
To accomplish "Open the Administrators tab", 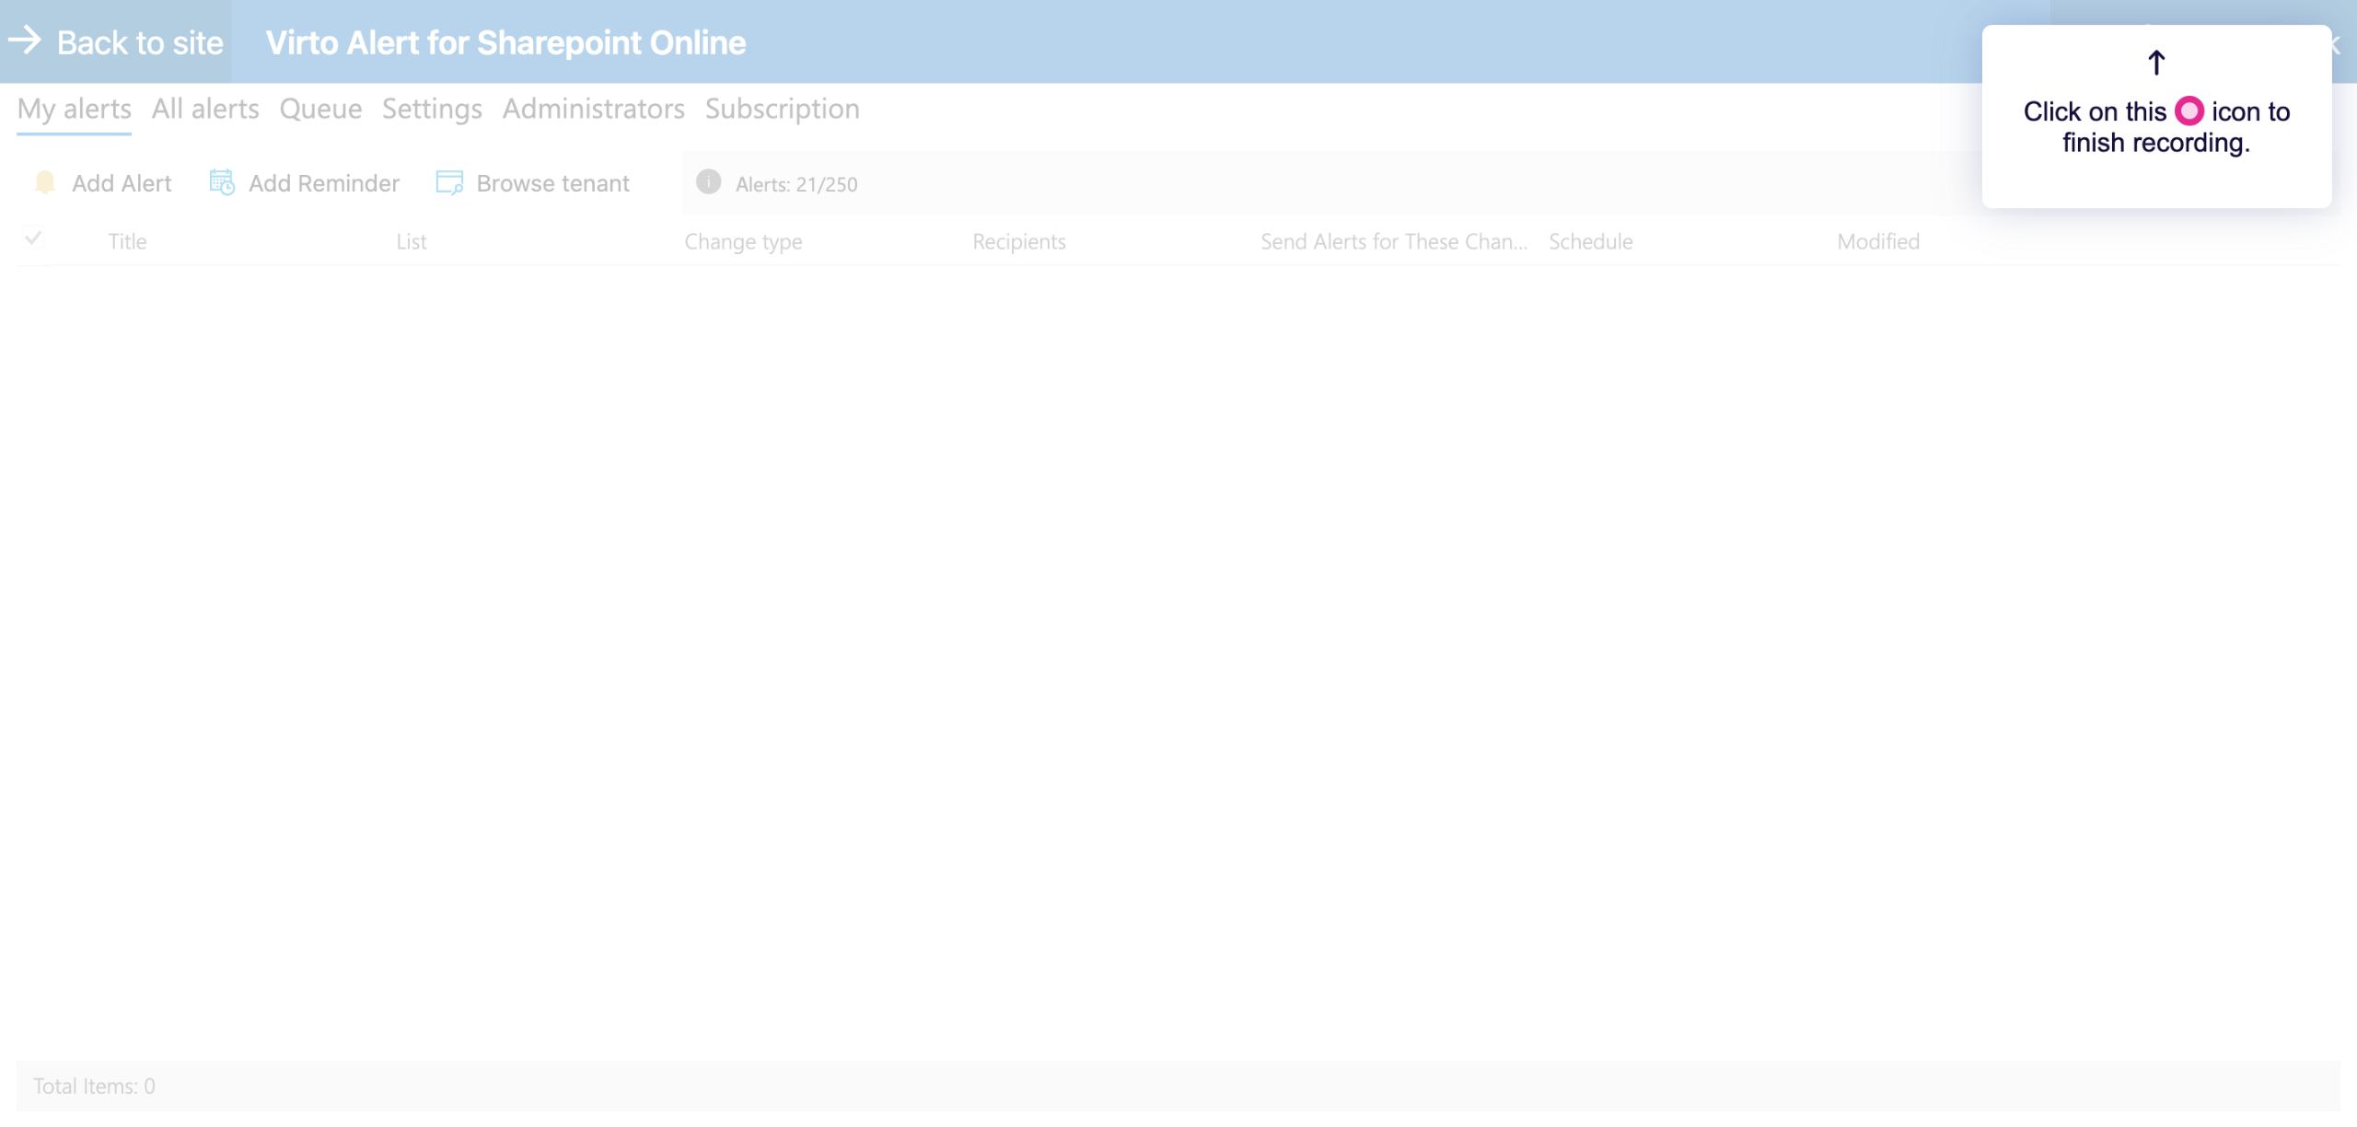I will click(x=593, y=109).
